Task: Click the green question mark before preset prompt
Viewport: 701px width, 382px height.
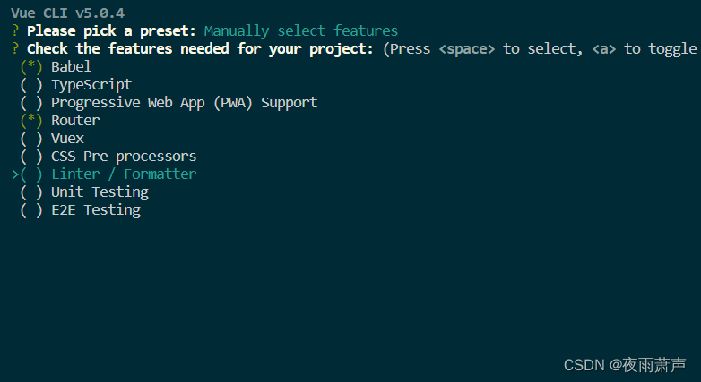Action: pos(16,30)
